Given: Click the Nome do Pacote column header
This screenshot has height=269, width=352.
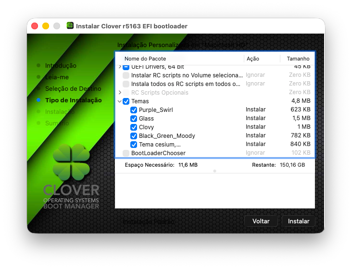Looking at the screenshot, I should (x=145, y=59).
